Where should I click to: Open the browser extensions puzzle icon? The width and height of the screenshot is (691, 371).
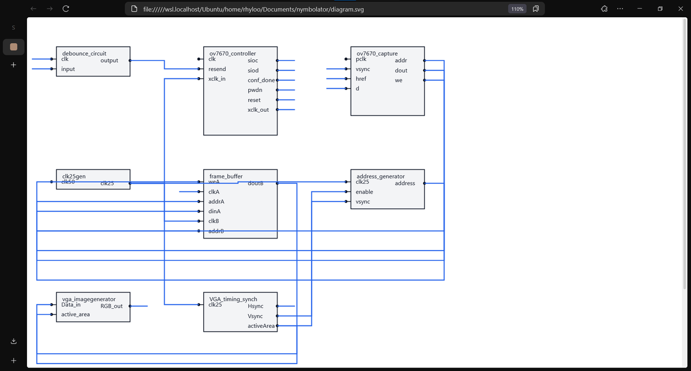(x=604, y=9)
